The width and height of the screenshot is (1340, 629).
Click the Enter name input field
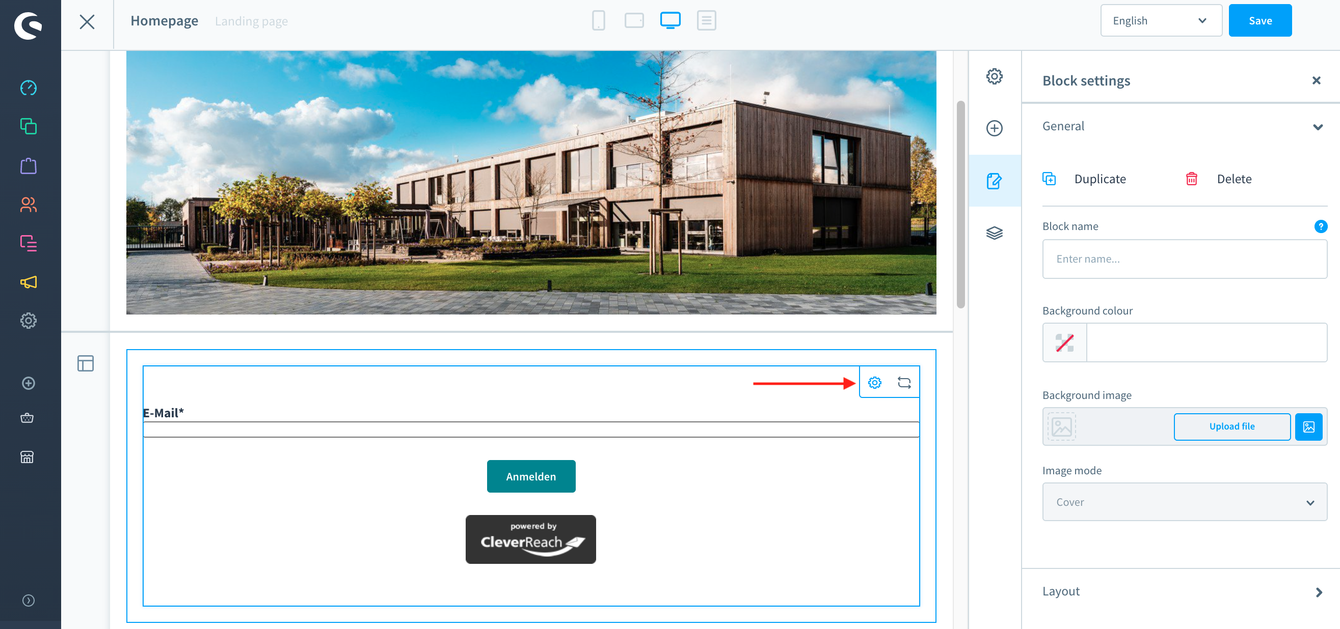(1185, 259)
